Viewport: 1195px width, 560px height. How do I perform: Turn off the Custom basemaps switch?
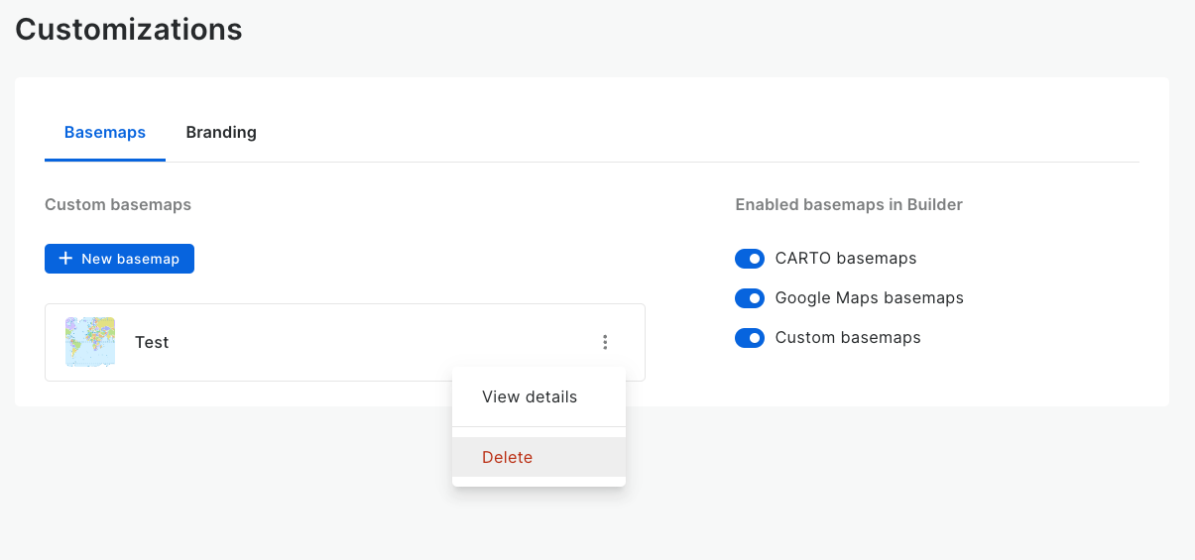tap(750, 338)
